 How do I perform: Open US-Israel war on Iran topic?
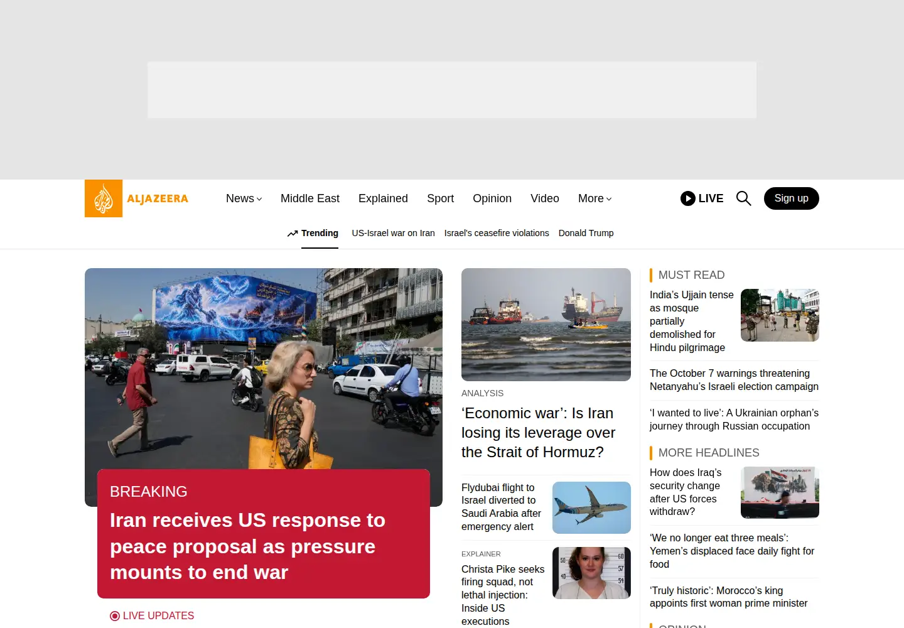pos(393,233)
